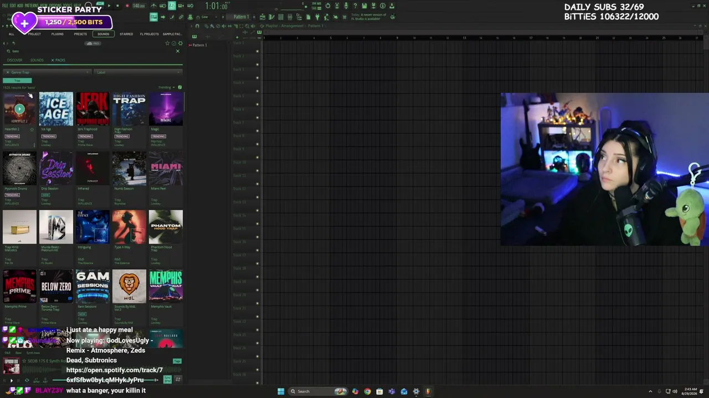Open the Memphis Vault pack thumbnail

(166, 286)
